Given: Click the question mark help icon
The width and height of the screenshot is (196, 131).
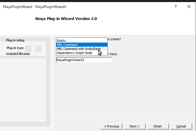Looking at the screenshot, I should tap(176, 6).
